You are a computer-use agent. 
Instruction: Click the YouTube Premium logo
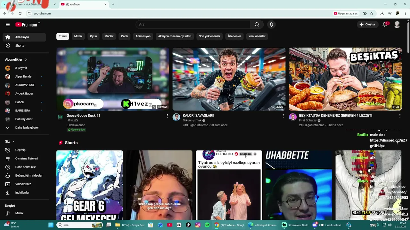[27, 25]
